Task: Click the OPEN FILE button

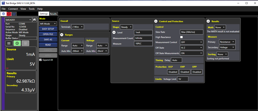Action: 48,34
